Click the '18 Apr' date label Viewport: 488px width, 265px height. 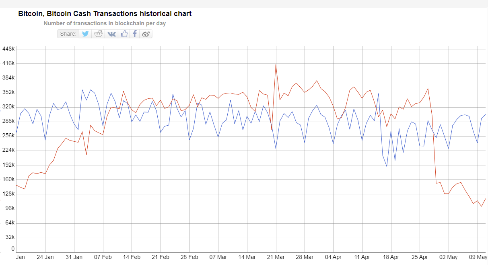tap(391, 257)
